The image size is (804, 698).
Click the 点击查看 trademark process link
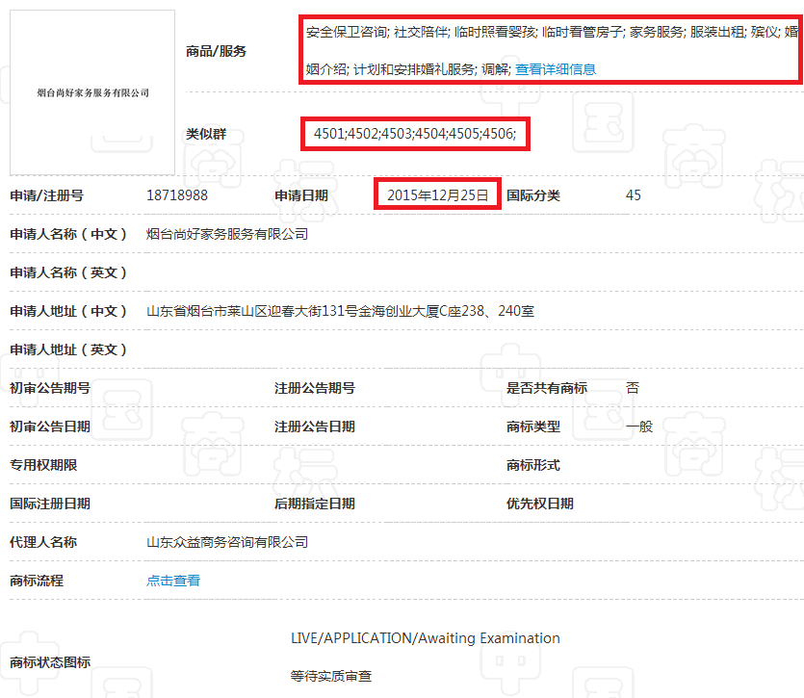coord(173,581)
